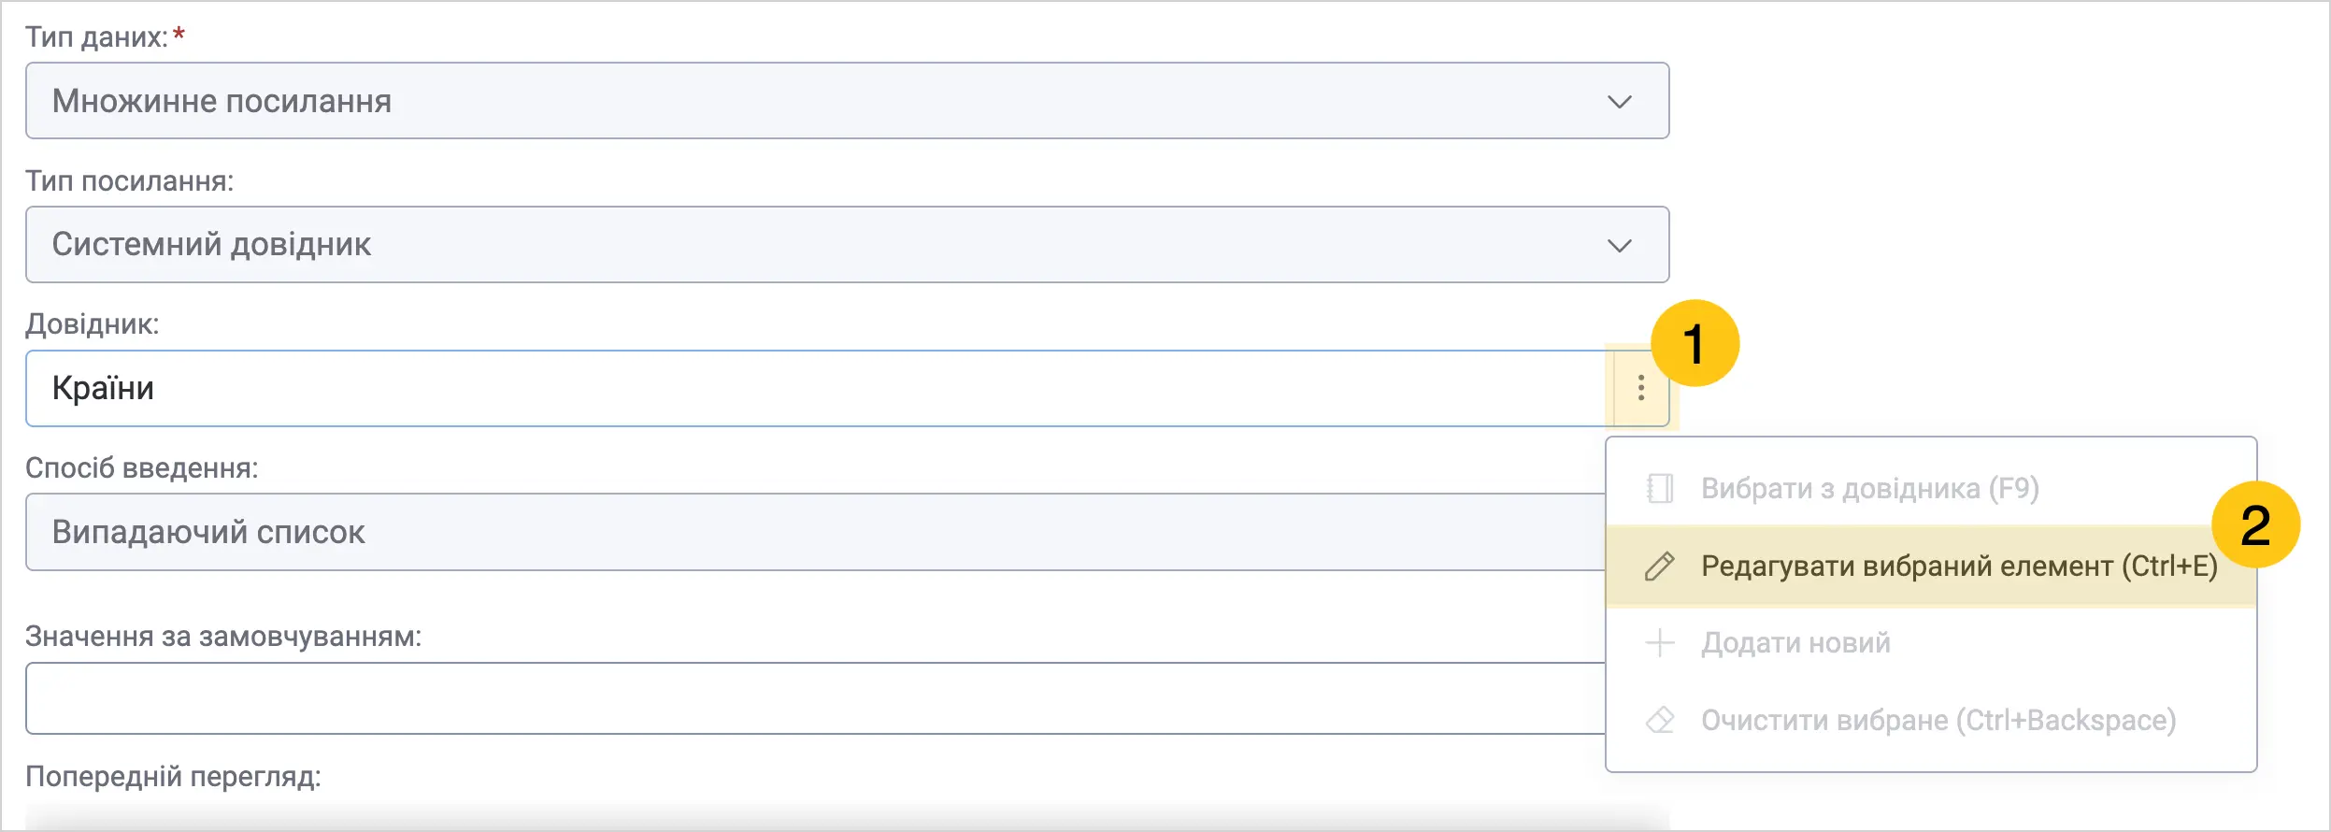
Task: Click the Довідник field label
Action: (93, 324)
